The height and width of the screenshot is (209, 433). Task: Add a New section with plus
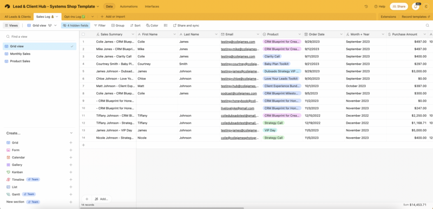pyautogui.click(x=71, y=202)
